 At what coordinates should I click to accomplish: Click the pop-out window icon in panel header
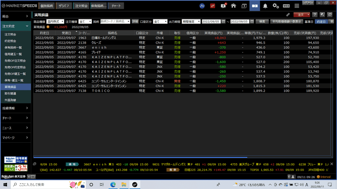click(330, 15)
